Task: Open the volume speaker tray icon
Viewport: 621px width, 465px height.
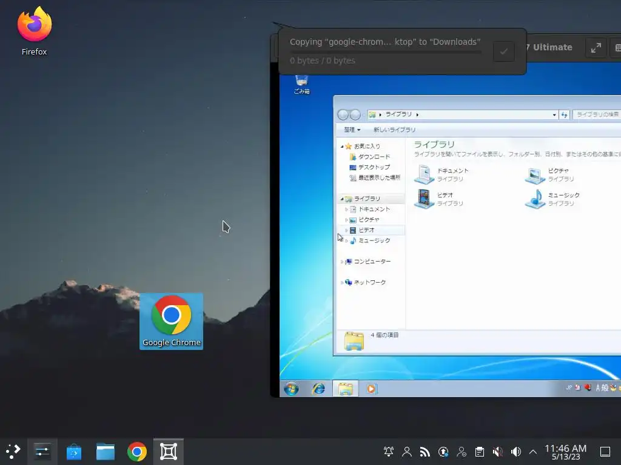Action: pyautogui.click(x=516, y=452)
